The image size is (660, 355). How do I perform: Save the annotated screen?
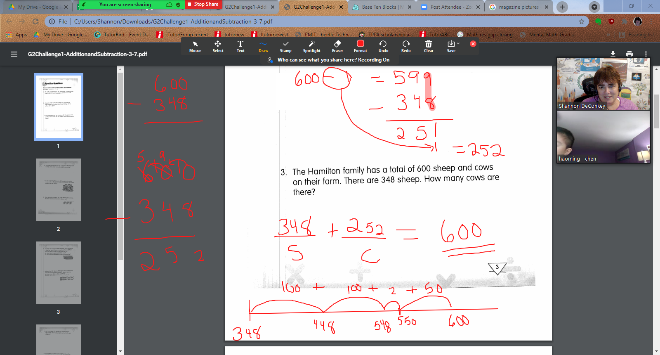(x=451, y=46)
